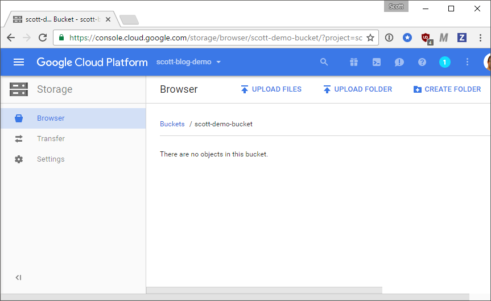Click the Upload Files button
Screen dimensions: 491x301
(271, 89)
